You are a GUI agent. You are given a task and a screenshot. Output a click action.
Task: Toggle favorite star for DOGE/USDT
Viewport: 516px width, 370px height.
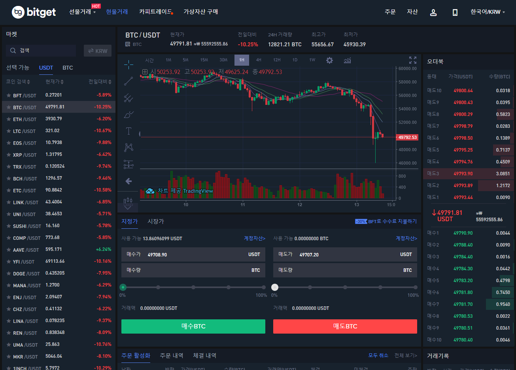pos(9,273)
